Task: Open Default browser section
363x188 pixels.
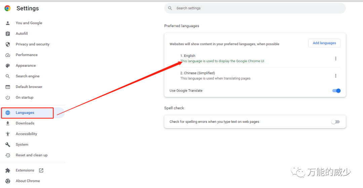Action: 29,87
